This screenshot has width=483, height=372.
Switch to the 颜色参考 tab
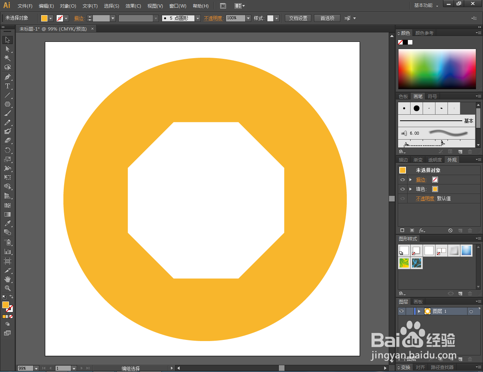click(424, 33)
